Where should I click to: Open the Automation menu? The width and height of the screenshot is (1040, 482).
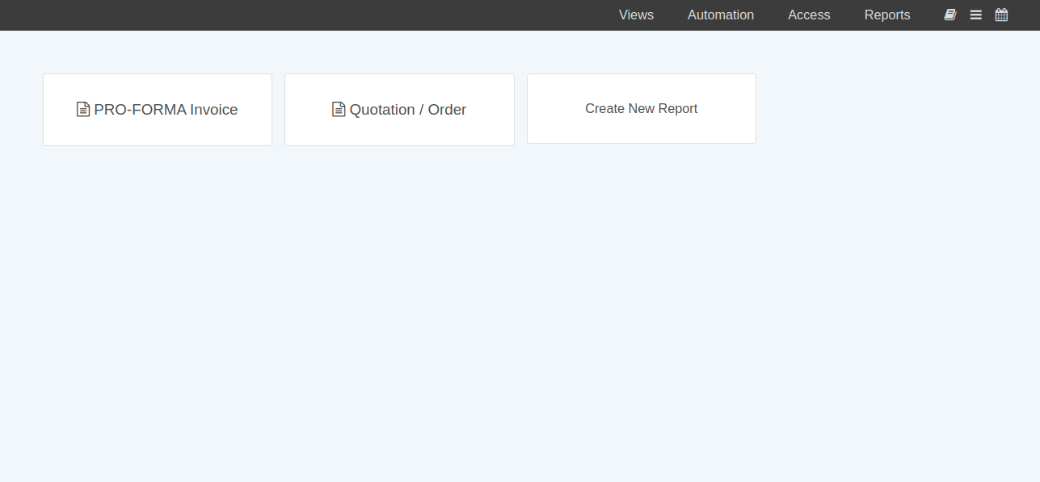pos(720,15)
